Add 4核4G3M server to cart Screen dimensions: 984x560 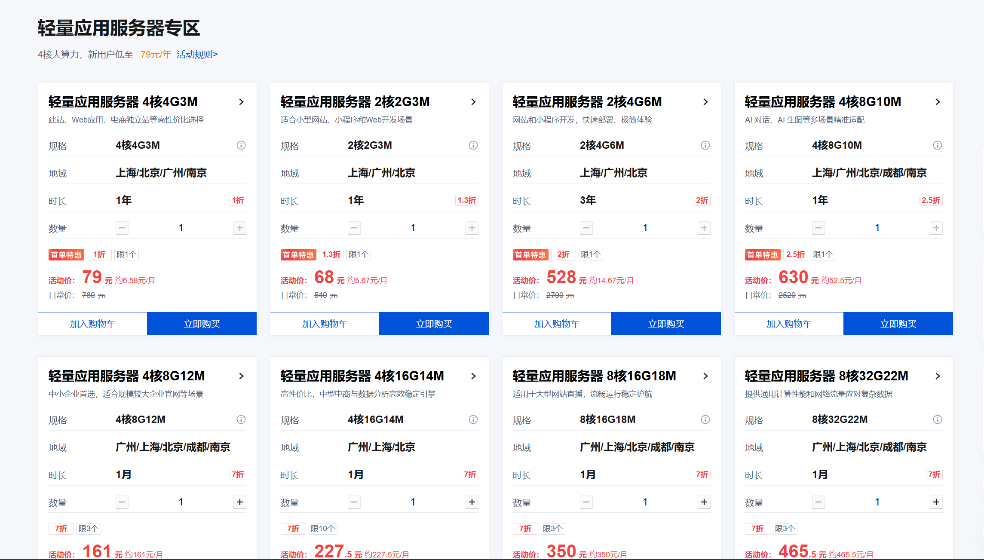[x=92, y=324]
